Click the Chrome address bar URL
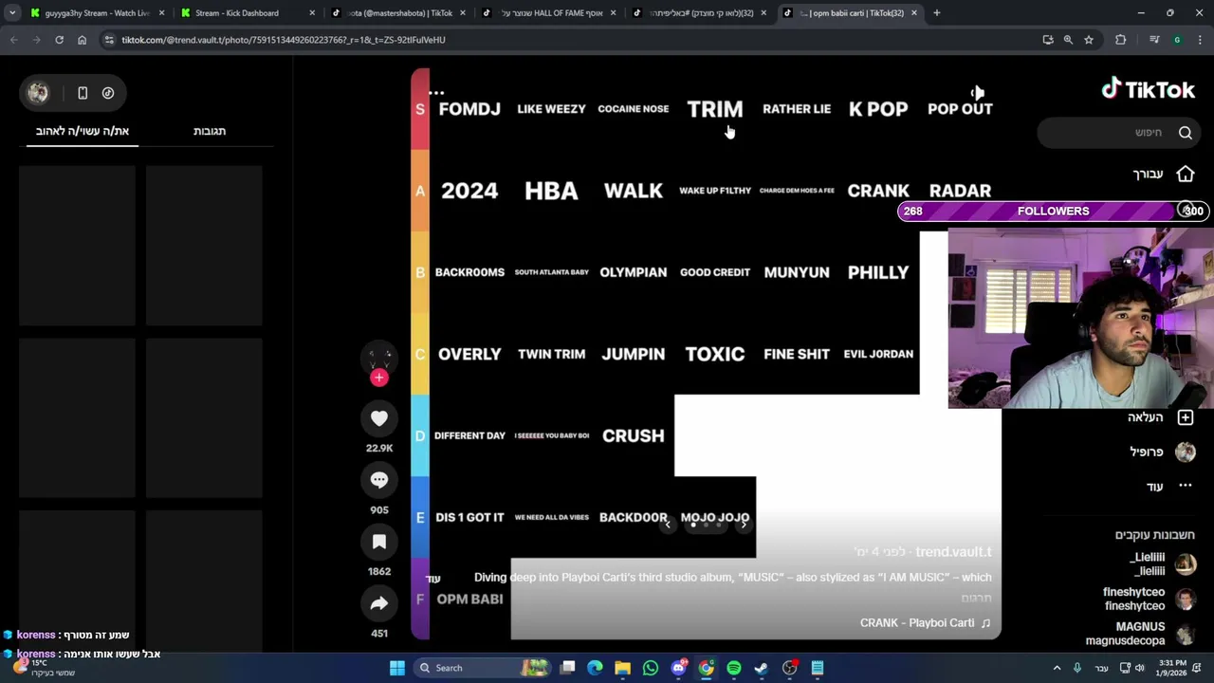This screenshot has height=683, width=1214. (x=284, y=40)
